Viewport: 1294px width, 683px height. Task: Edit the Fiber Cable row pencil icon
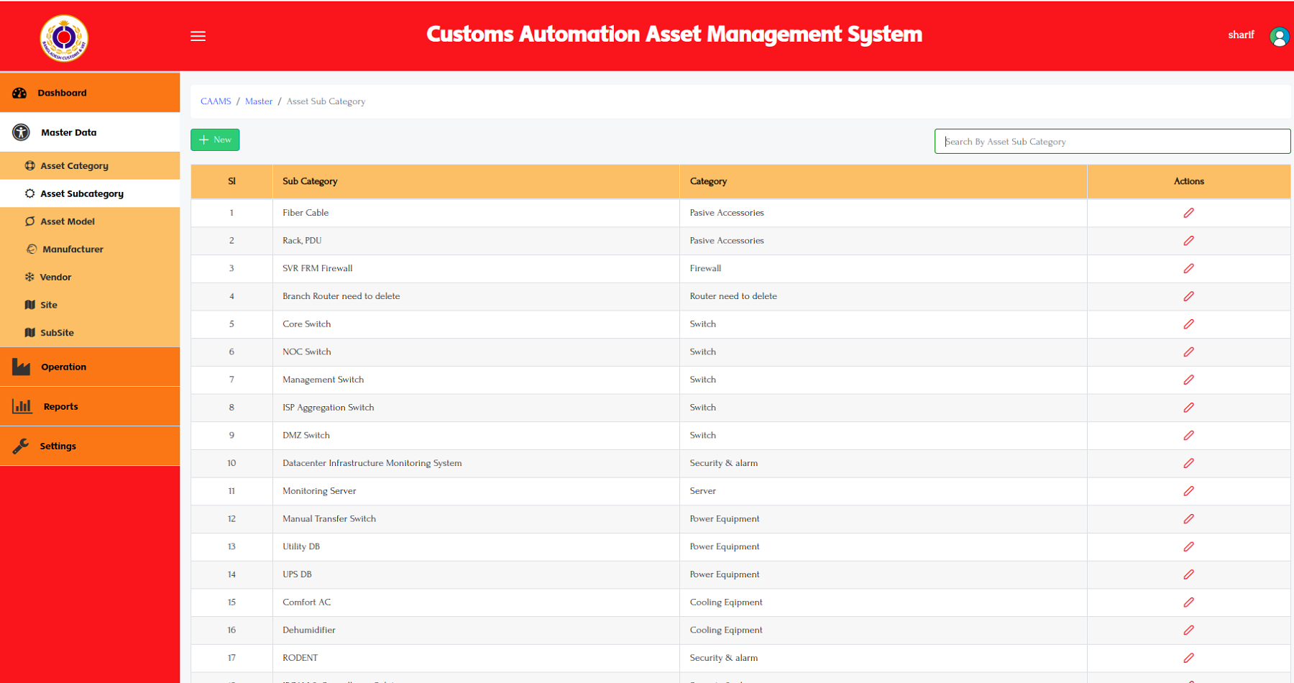(1188, 213)
